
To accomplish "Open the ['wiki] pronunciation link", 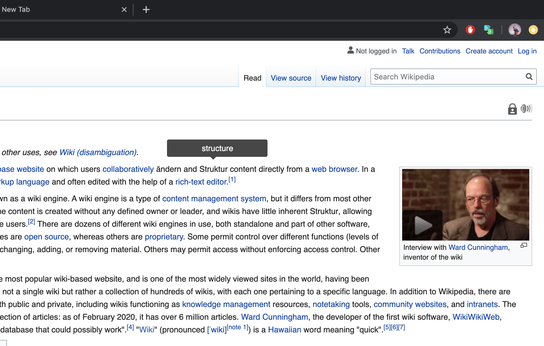I will tap(217, 330).
